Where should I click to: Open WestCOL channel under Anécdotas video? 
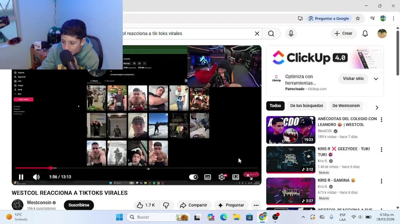[325, 131]
